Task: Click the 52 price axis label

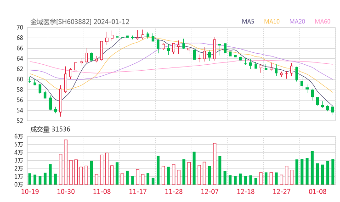Action: coord(20,120)
